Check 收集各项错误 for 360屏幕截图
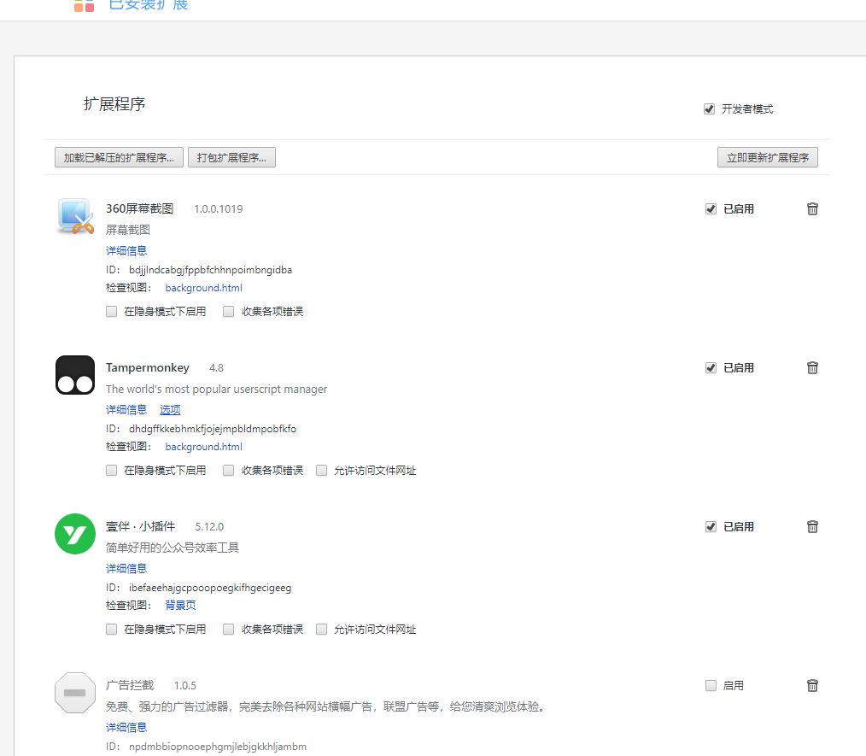The width and height of the screenshot is (866, 756). coord(228,312)
